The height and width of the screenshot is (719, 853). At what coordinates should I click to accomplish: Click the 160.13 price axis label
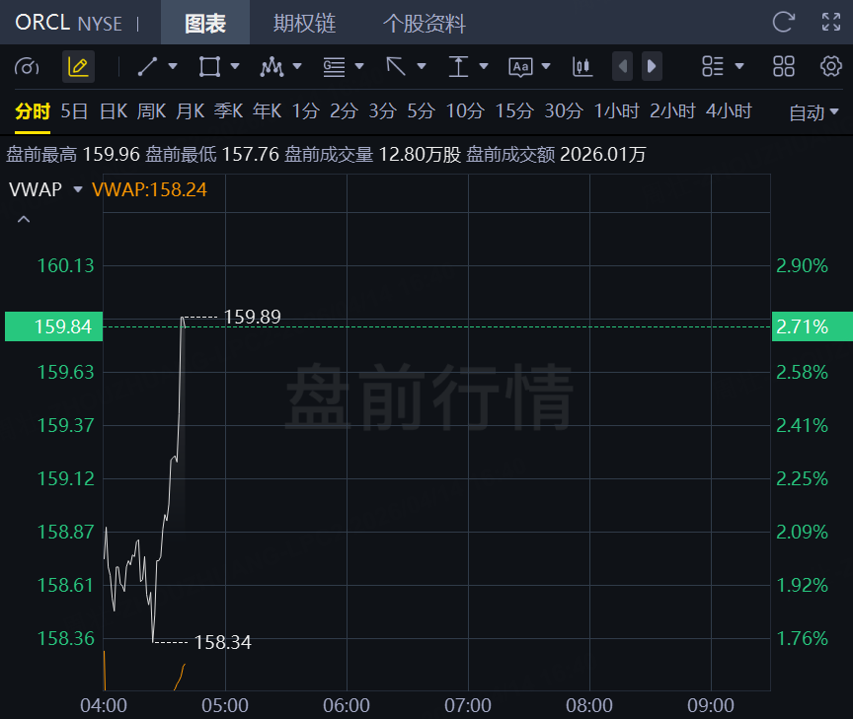pos(66,265)
